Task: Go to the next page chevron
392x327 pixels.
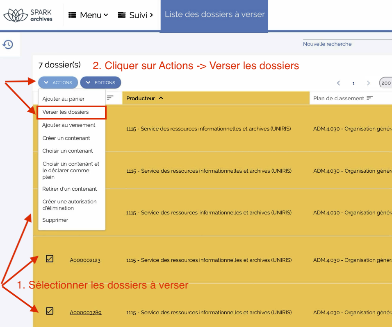Action: pos(368,83)
